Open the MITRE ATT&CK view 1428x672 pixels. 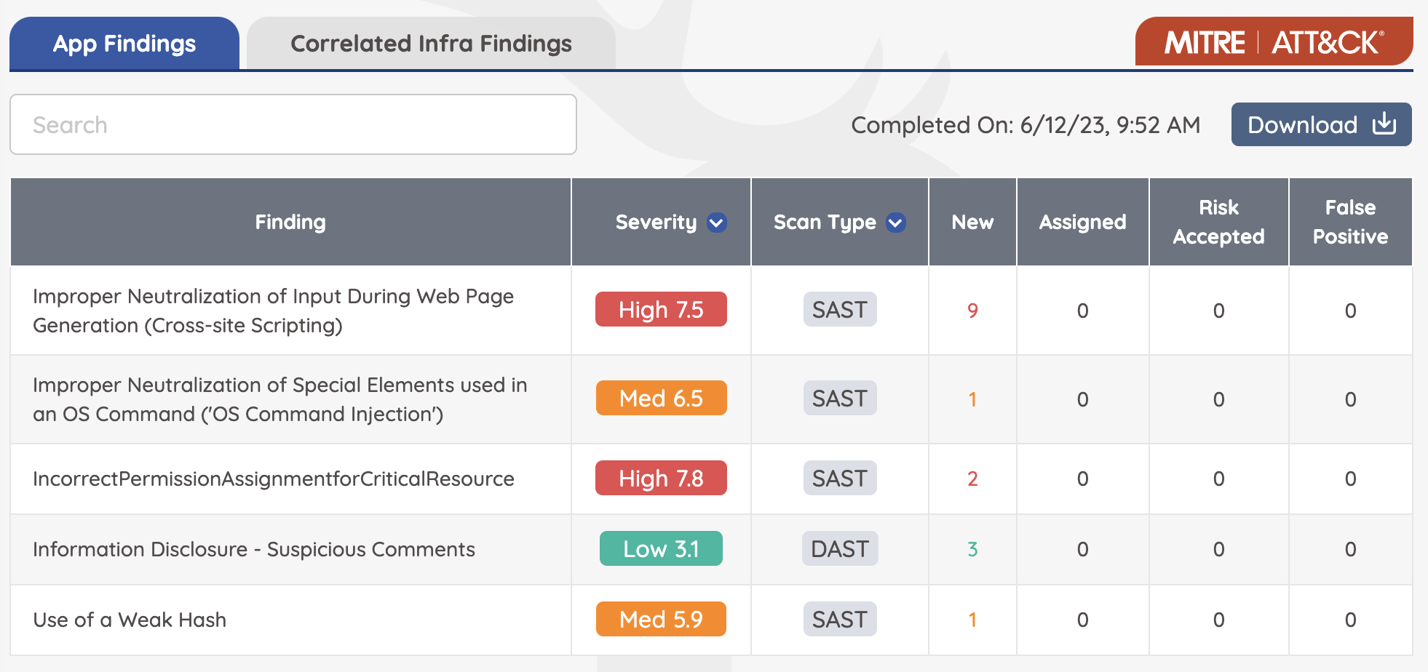pos(1274,42)
